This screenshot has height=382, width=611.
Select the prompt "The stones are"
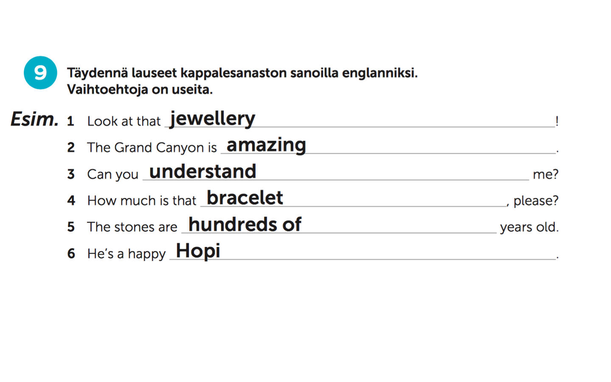coord(132,227)
